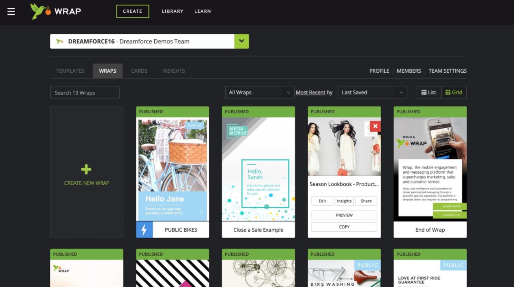Click the DREAMFORCE16 team selector field
Screen dimensions: 514x287
tap(142, 41)
